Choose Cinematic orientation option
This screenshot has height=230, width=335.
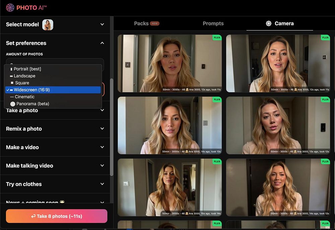[53, 97]
